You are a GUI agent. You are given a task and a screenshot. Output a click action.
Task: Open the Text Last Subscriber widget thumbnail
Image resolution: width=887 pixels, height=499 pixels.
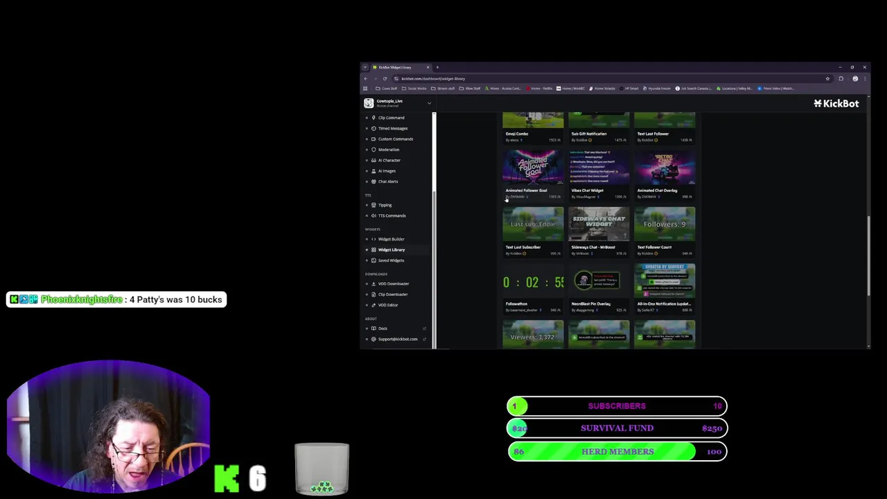pos(533,225)
